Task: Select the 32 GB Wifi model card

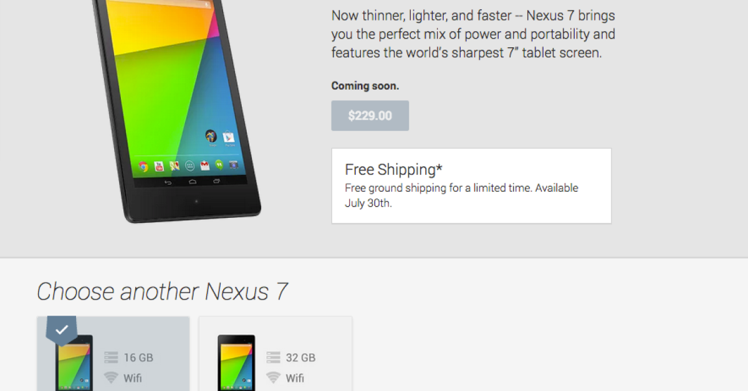Action: (x=276, y=354)
